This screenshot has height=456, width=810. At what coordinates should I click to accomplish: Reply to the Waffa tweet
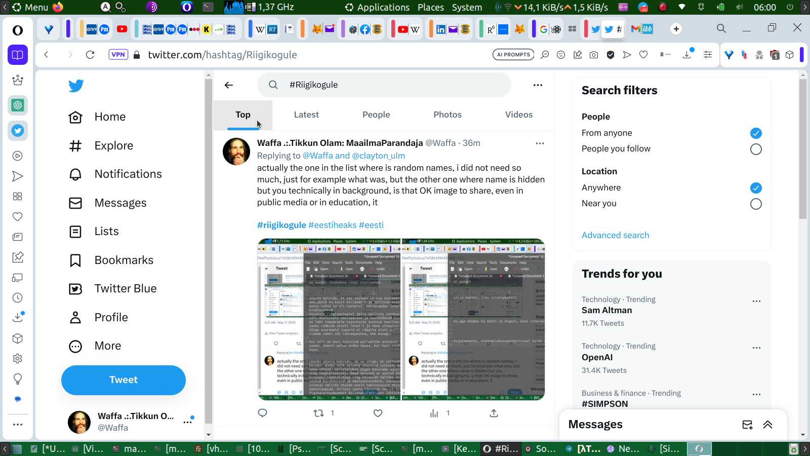coord(262,413)
